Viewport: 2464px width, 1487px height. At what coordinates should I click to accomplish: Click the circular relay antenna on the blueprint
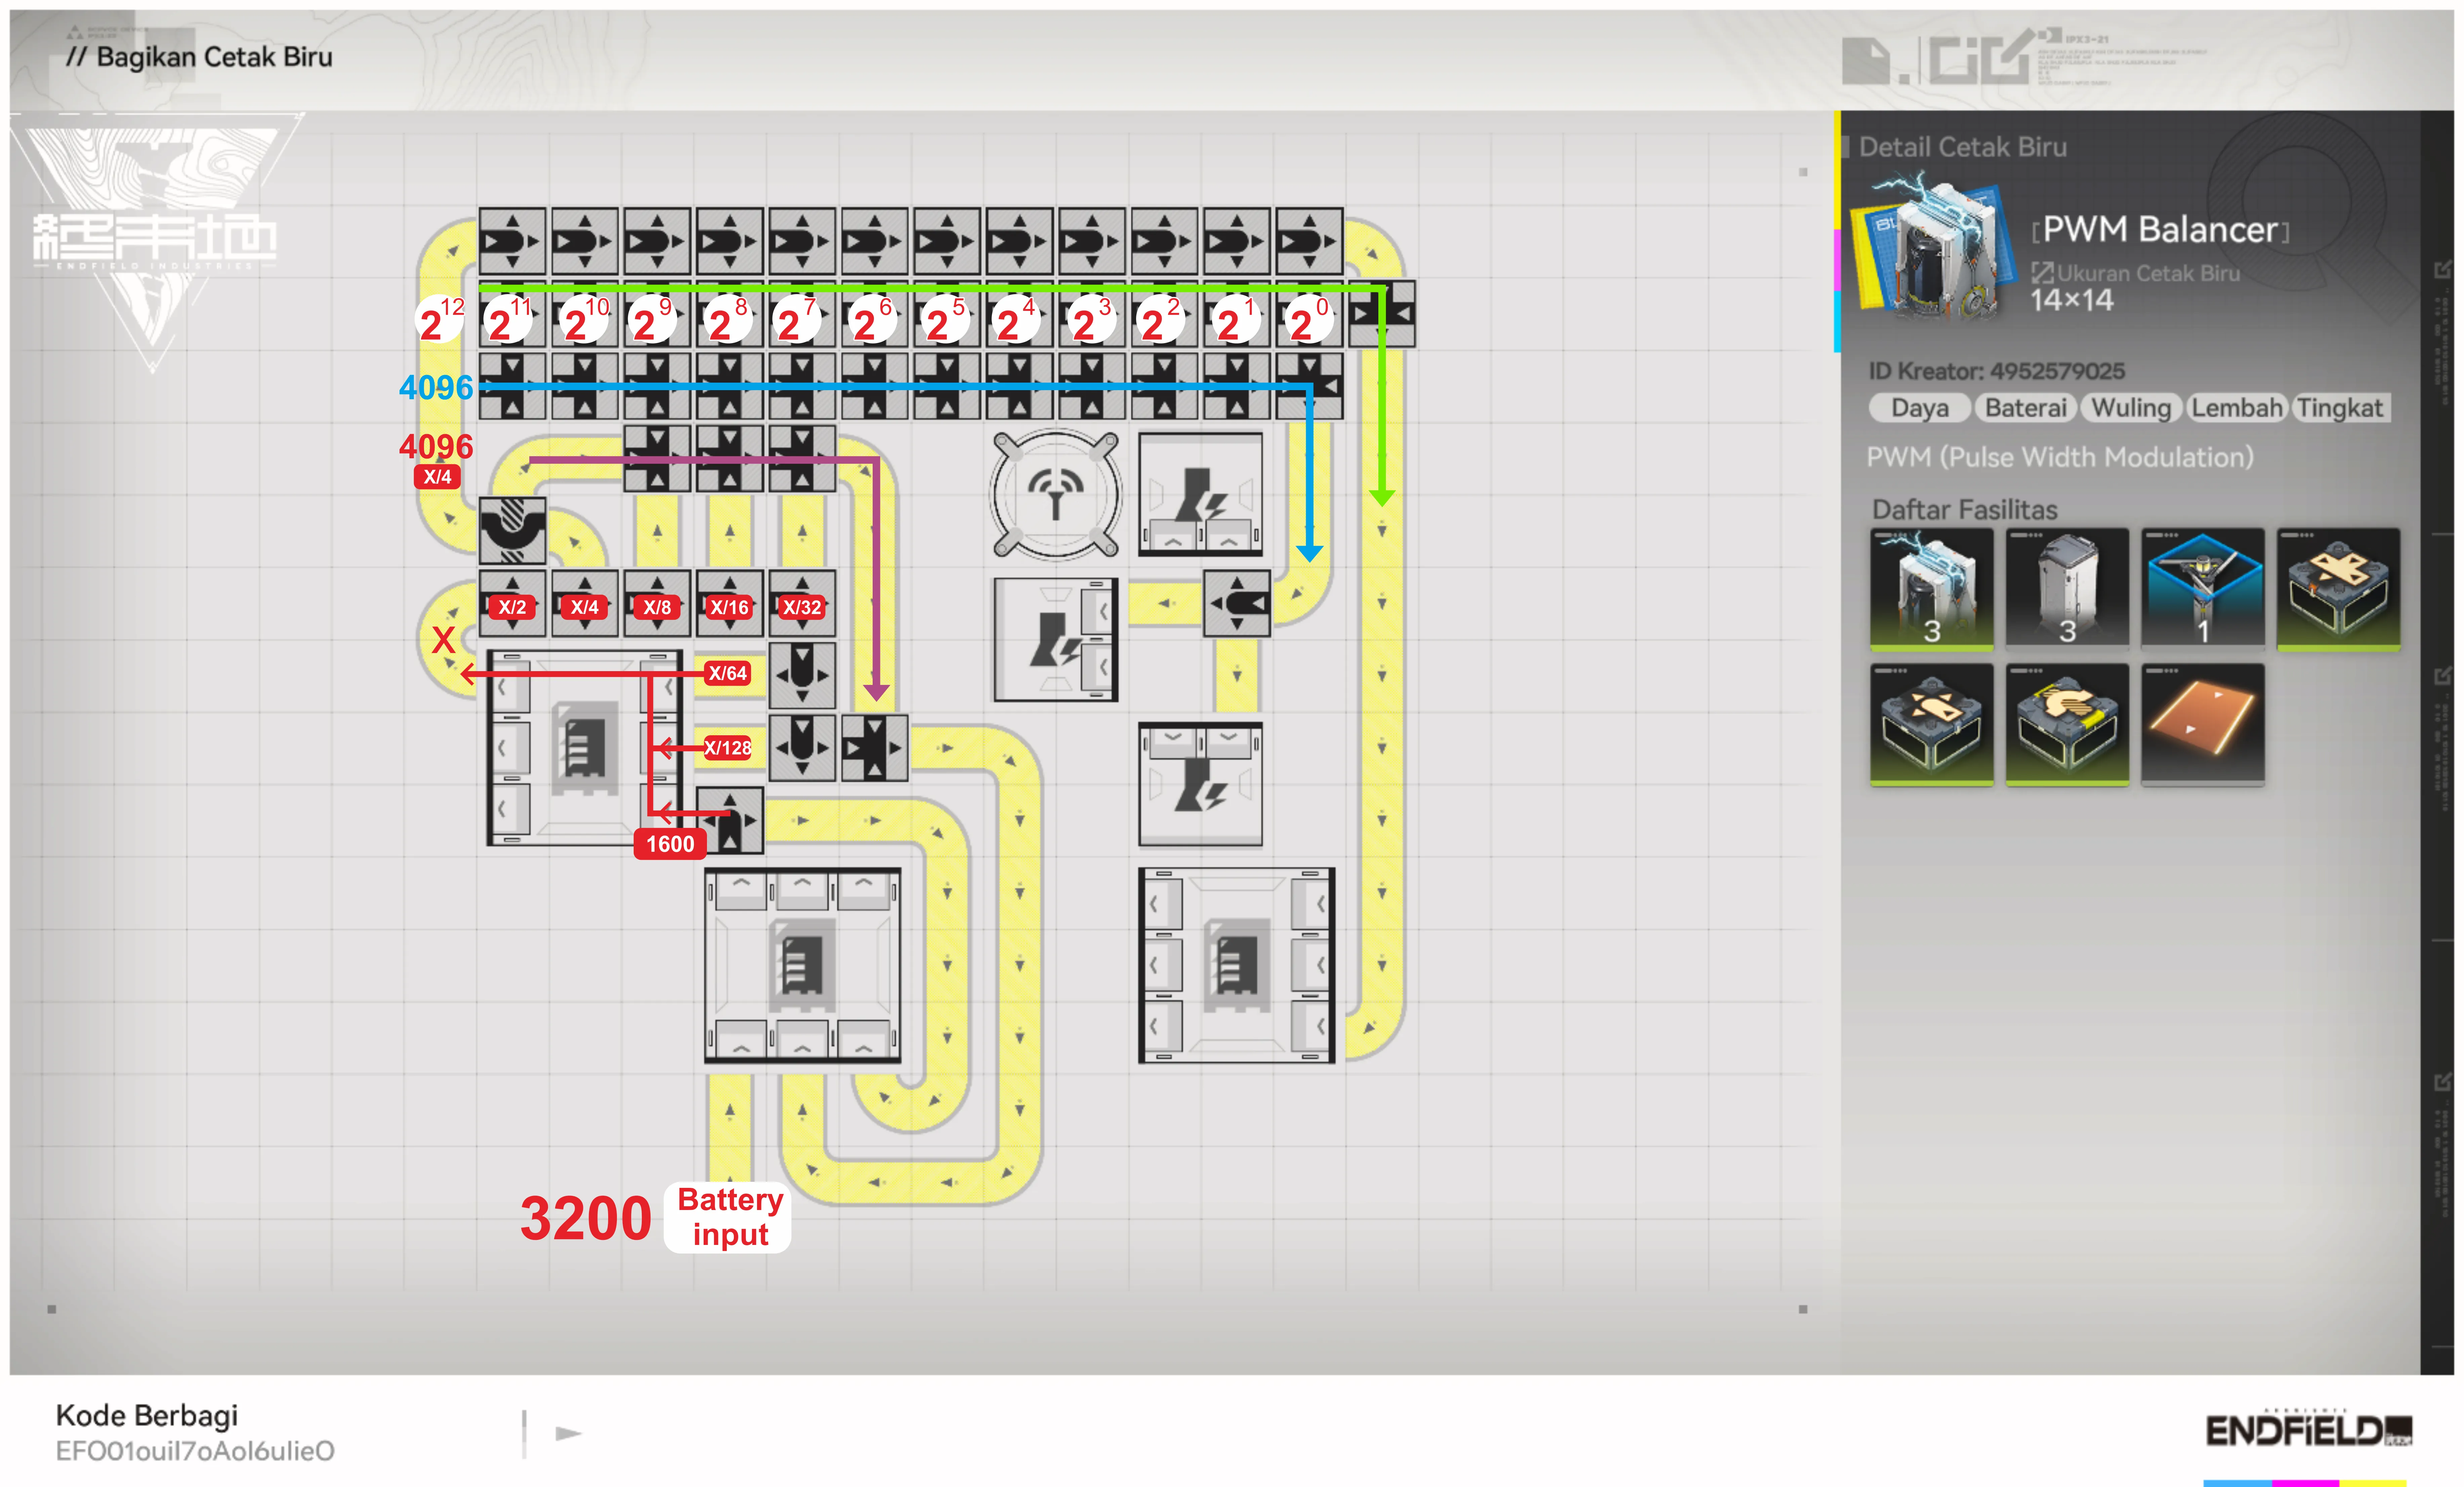tap(1055, 494)
